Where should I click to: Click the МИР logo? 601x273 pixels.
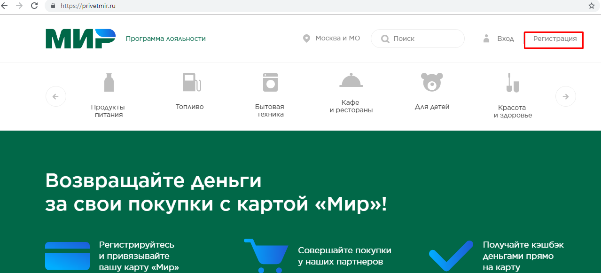[80, 39]
